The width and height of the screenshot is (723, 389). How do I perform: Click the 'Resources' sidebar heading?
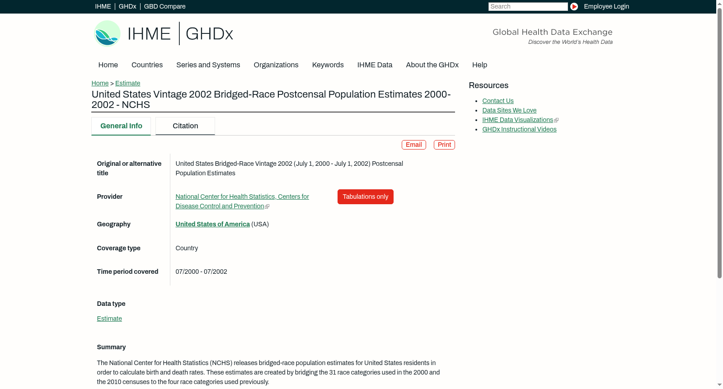click(488, 85)
